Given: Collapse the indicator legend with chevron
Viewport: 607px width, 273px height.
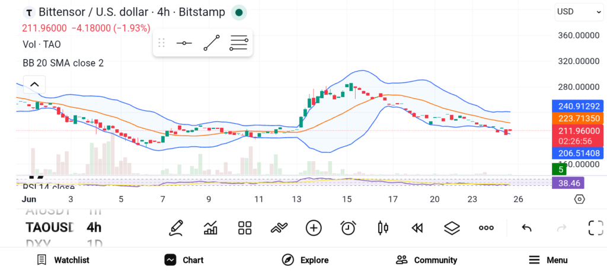Looking at the screenshot, I should tap(34, 84).
